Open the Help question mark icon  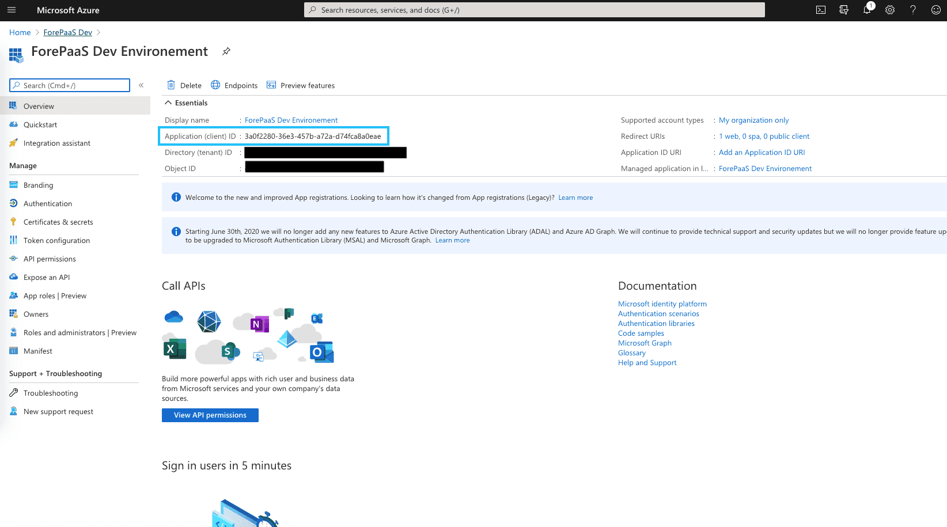(x=913, y=10)
